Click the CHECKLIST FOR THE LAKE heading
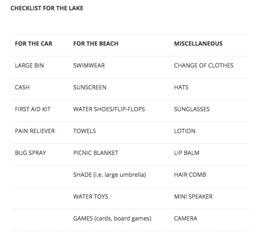Viewport: 259px width, 243px height. click(47, 8)
